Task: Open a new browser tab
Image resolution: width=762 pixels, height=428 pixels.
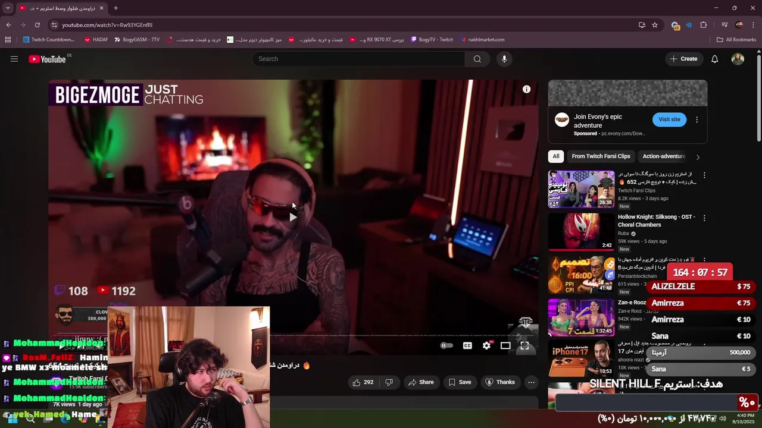Action: click(115, 8)
